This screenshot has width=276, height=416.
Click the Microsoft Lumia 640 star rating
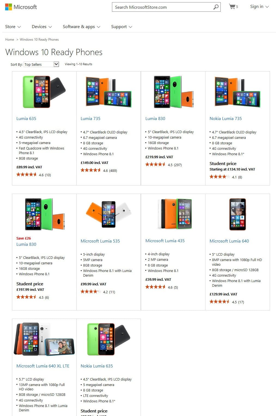(x=220, y=302)
